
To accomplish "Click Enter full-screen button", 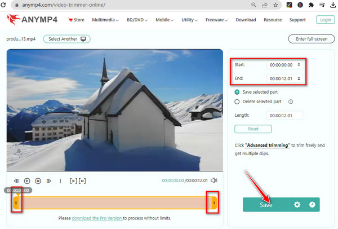I will 312,39.
